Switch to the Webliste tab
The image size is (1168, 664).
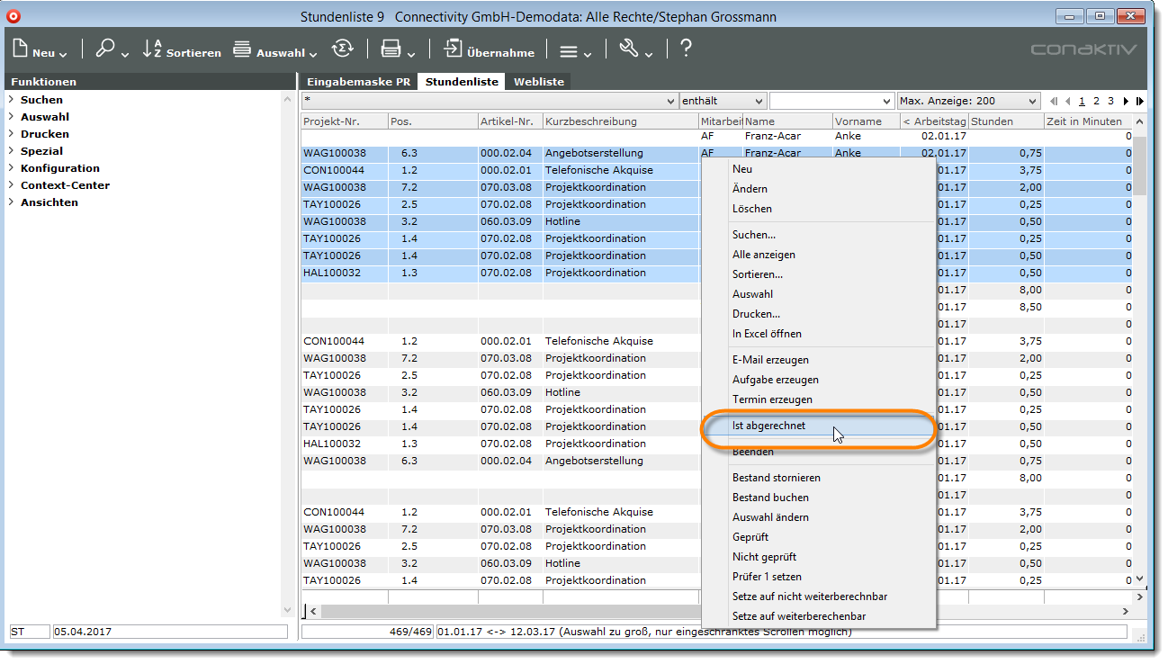[x=539, y=82]
